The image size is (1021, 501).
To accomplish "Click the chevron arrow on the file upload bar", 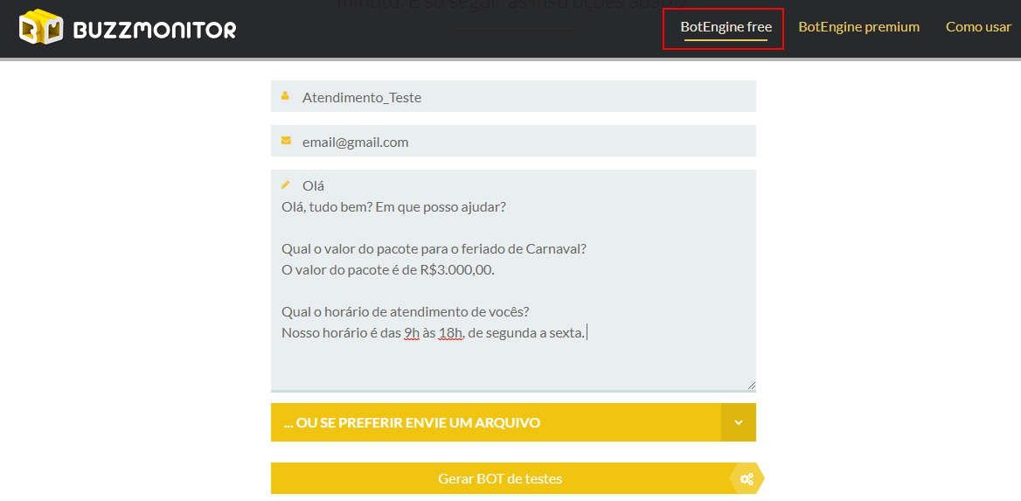I will pos(738,423).
